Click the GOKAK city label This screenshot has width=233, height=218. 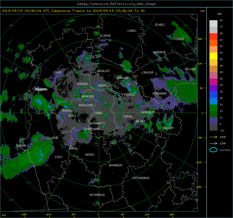[x=57, y=72]
